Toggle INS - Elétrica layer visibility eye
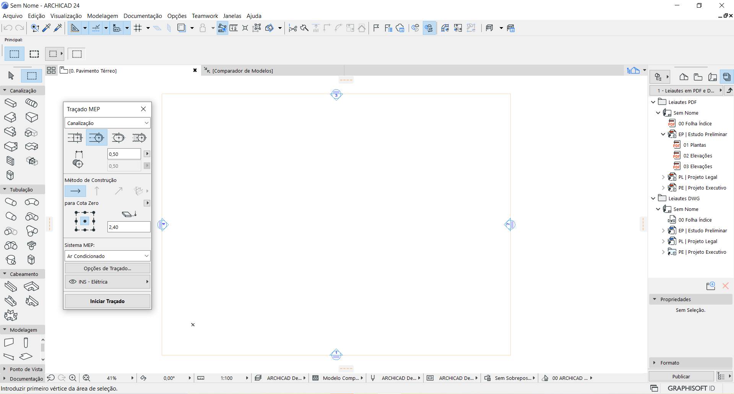Viewport: 734px width, 394px height. 72,282
